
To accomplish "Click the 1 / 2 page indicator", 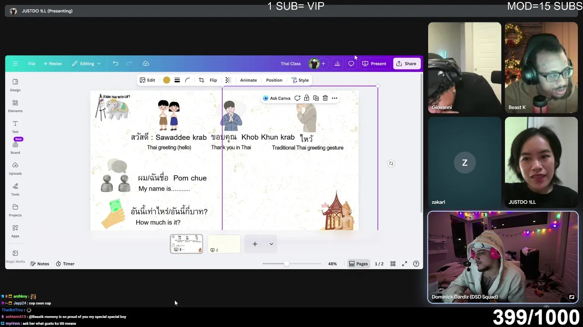I will 379,264.
